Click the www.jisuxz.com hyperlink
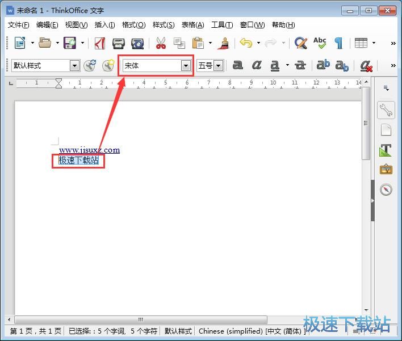The width and height of the screenshot is (402, 341). [x=89, y=150]
